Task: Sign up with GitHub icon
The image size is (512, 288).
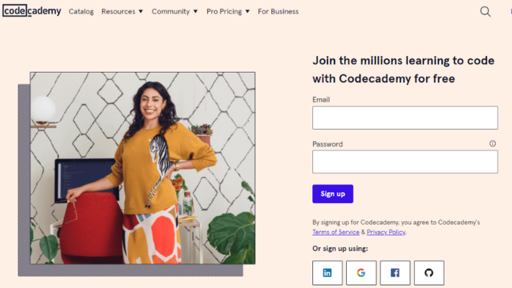Action: click(x=429, y=273)
